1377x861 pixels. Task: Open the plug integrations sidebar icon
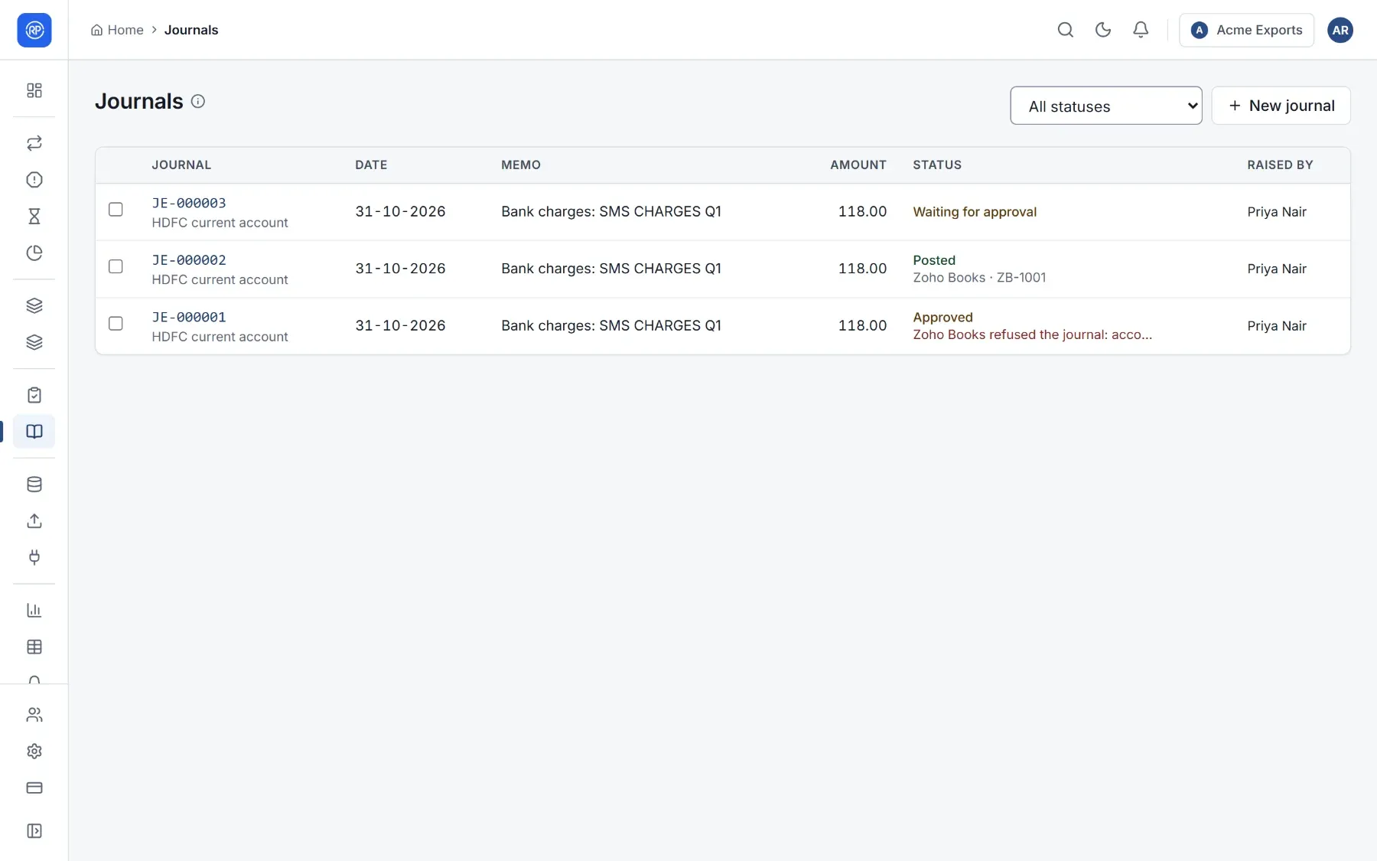(34, 557)
